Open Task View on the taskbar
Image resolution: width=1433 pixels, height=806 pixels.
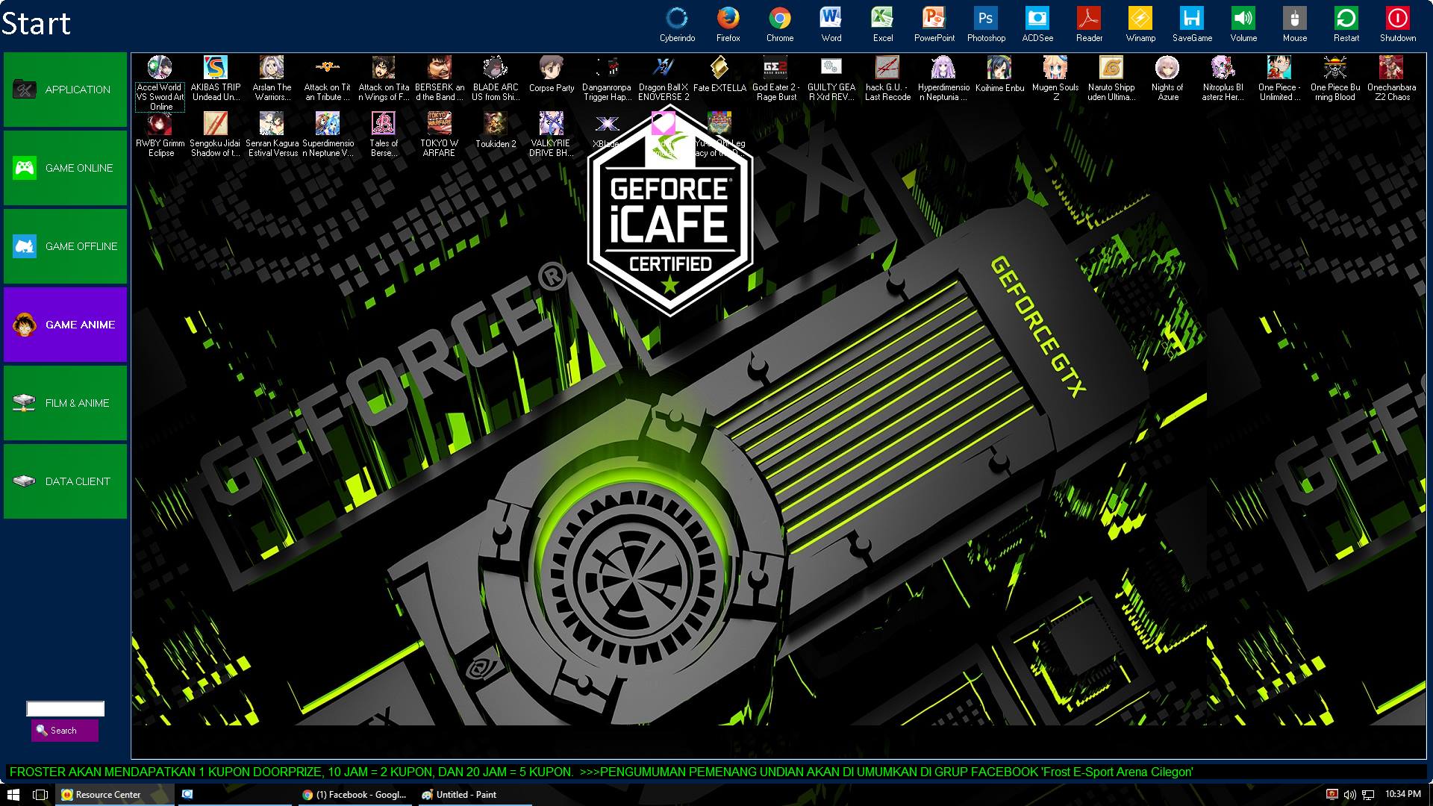pos(40,795)
